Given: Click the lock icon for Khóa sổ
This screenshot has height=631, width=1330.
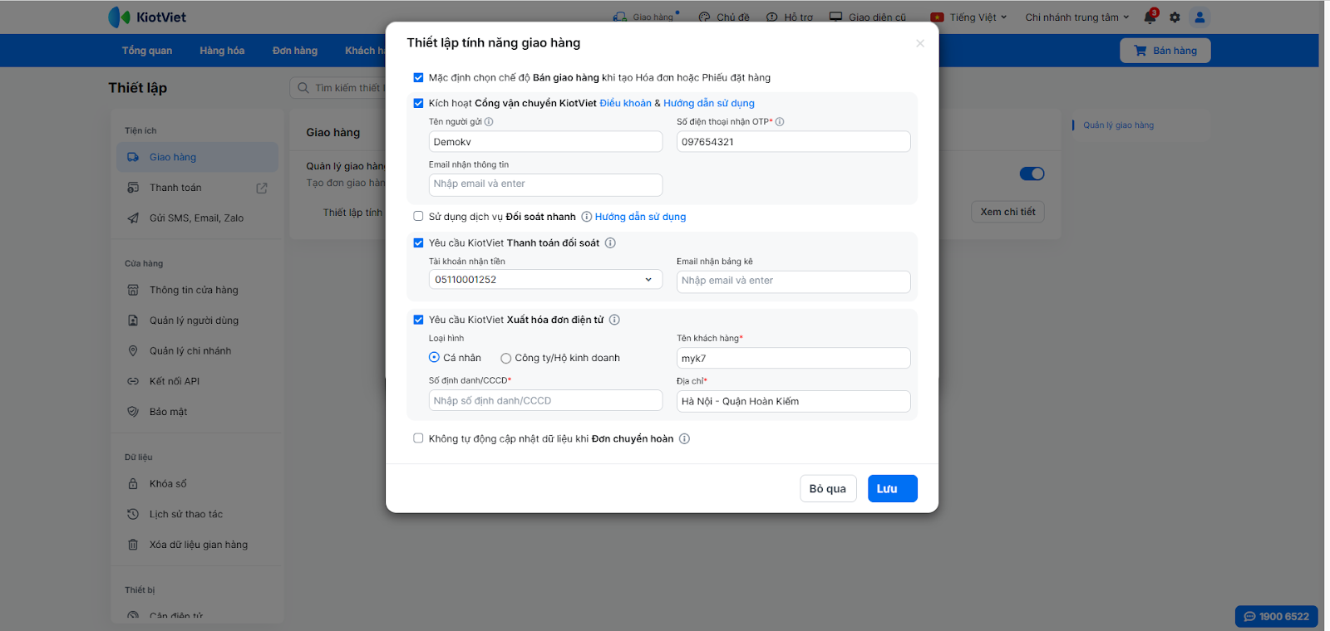Looking at the screenshot, I should pos(133,484).
